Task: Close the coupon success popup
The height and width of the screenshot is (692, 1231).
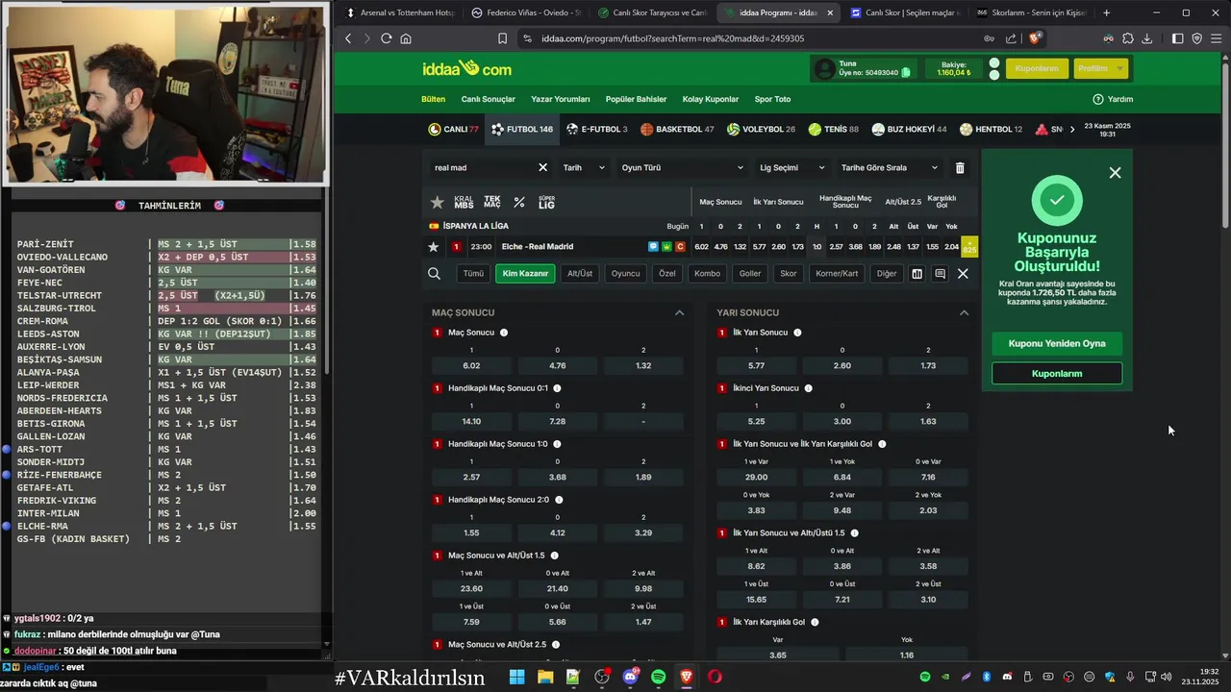Action: coord(1115,173)
